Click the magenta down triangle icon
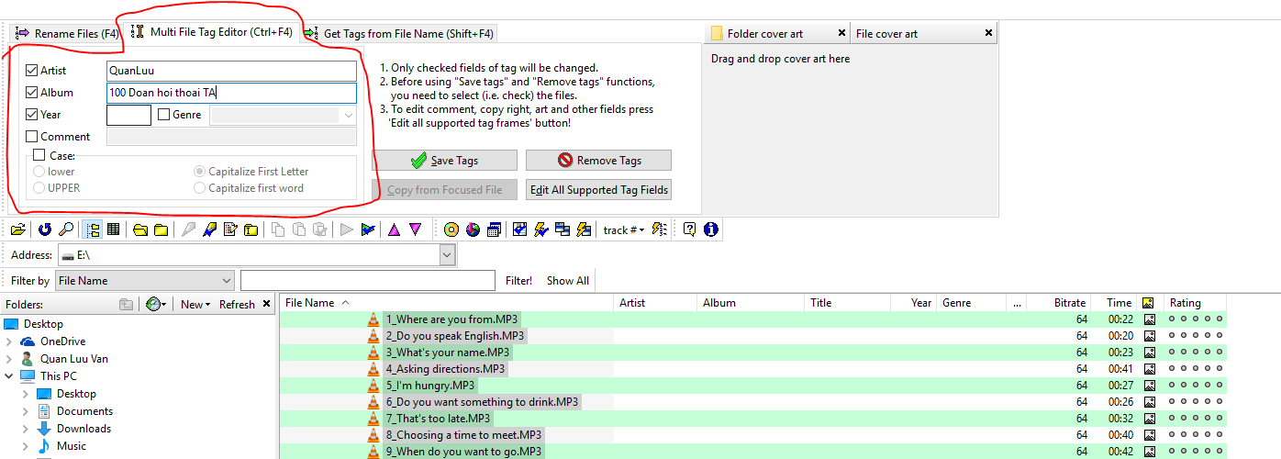Image resolution: width=1281 pixels, height=459 pixels. (415, 229)
